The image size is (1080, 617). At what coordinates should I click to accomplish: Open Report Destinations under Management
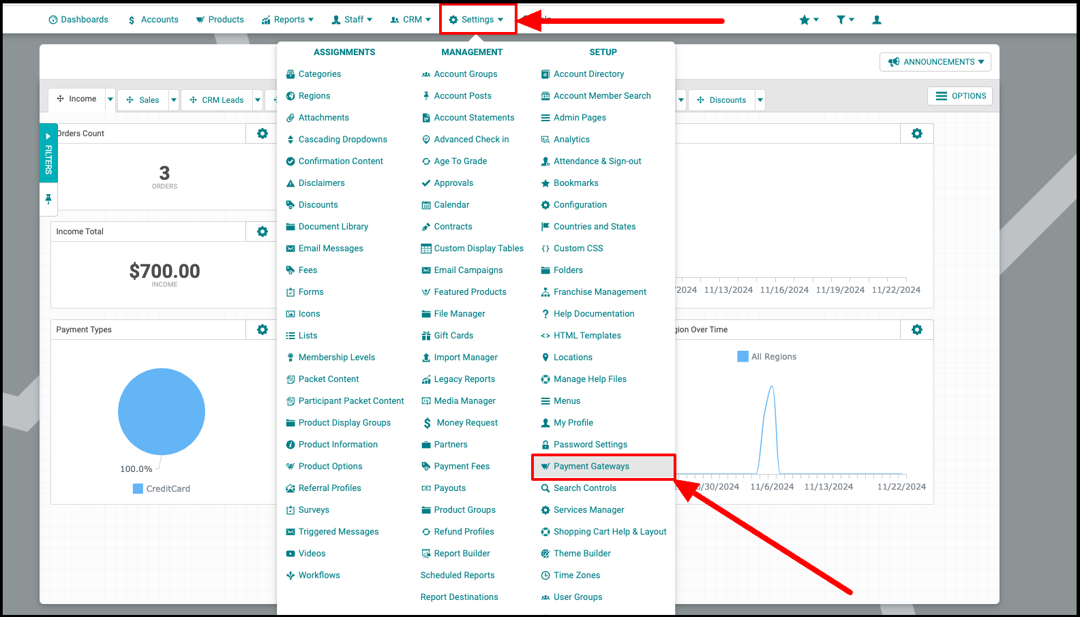[460, 597]
